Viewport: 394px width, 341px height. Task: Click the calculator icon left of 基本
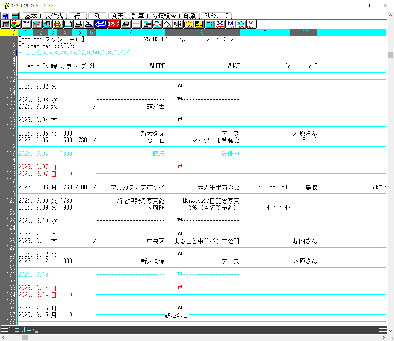5,16
